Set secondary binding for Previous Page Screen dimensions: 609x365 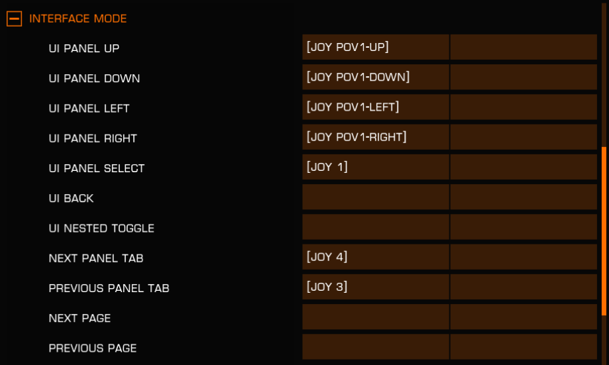coord(524,346)
